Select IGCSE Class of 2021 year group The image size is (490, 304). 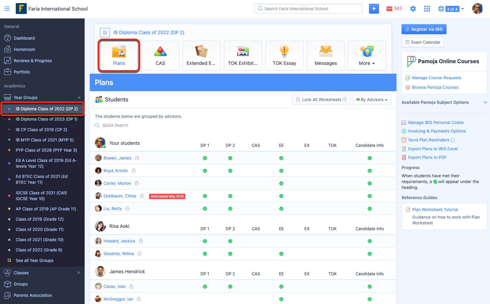(41, 196)
